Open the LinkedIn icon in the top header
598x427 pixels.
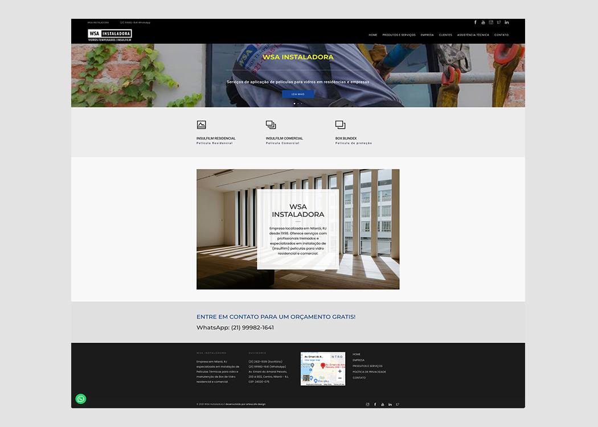coord(507,23)
